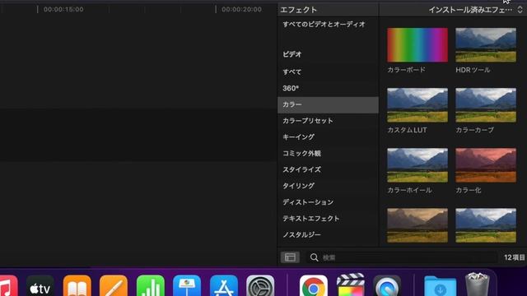Choose テキストエフェクト category

[328, 219]
